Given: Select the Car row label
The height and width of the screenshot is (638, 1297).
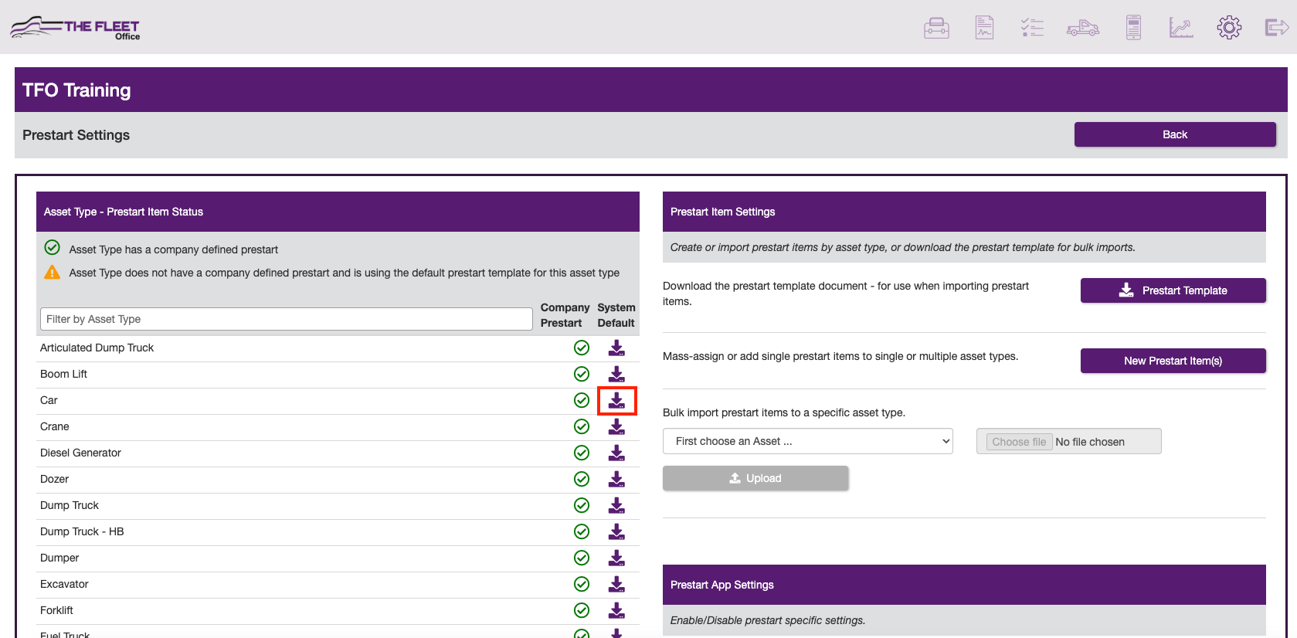Looking at the screenshot, I should click(x=49, y=400).
